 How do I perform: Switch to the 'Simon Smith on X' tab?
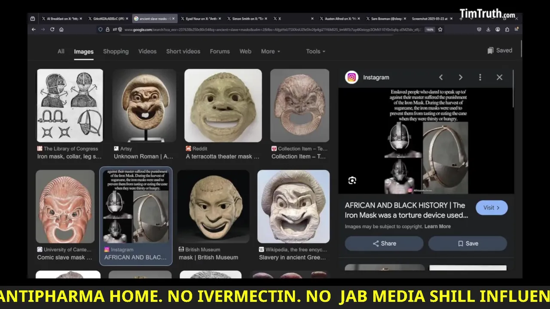coord(247,18)
